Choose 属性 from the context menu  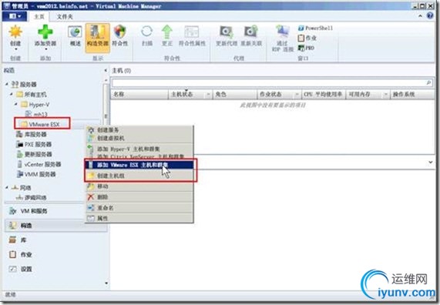tap(139, 218)
